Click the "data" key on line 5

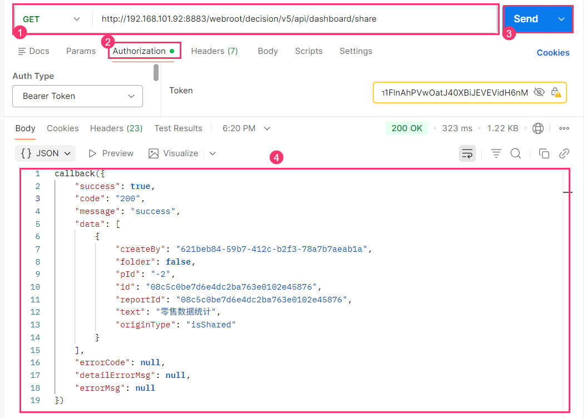[90, 225]
